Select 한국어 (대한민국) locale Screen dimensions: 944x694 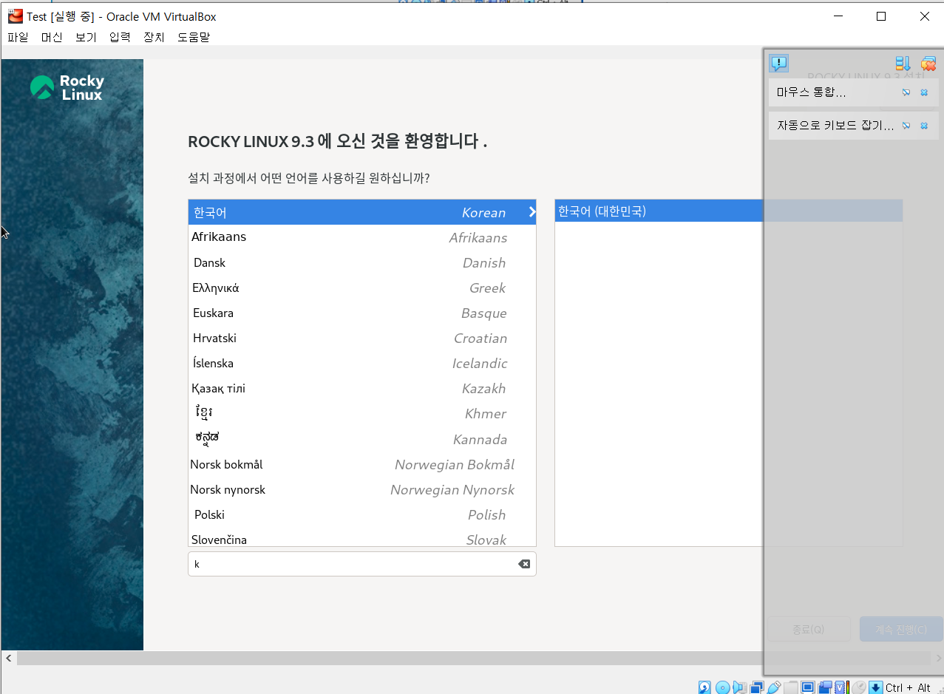(728, 211)
